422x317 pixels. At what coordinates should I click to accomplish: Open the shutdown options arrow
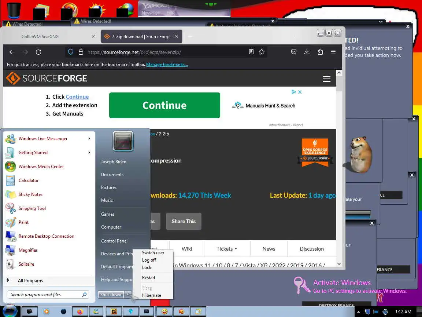point(128,295)
